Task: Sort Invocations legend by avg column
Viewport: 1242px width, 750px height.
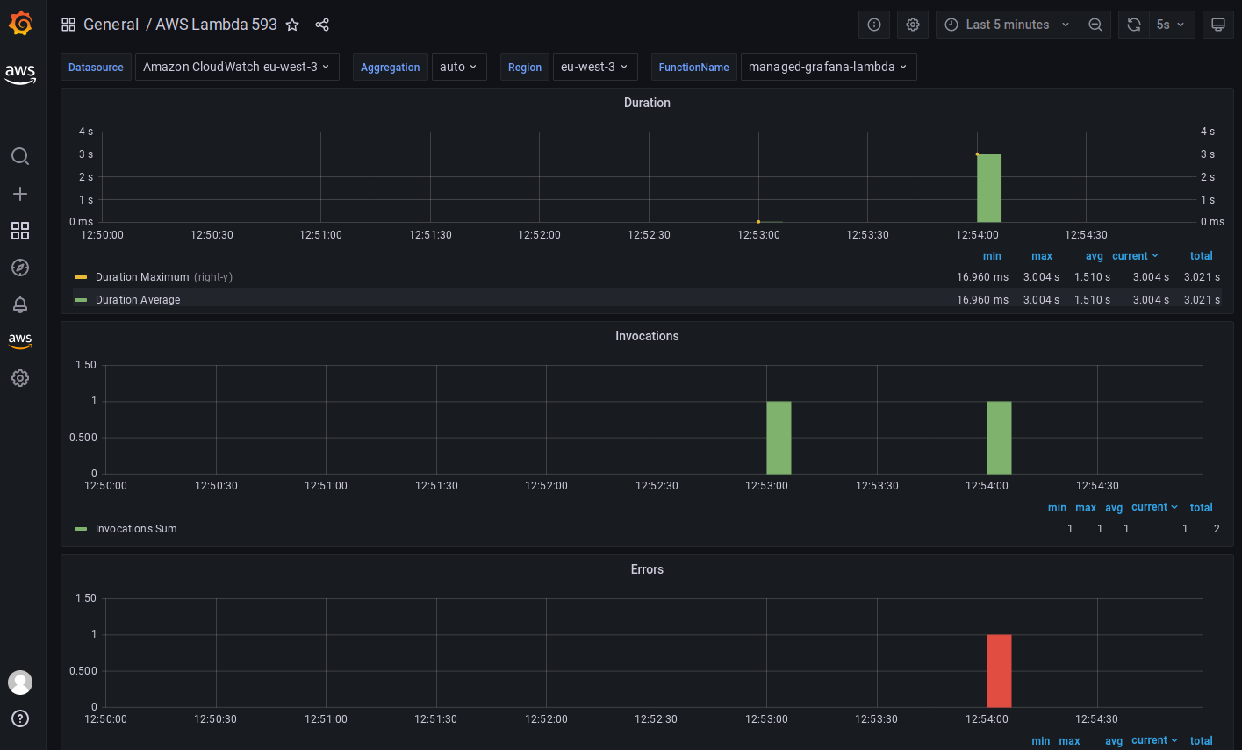Action: tap(1114, 507)
